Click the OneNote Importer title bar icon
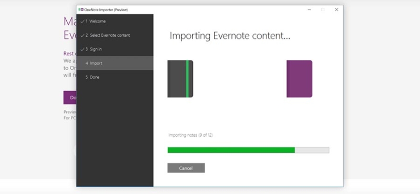420x194 pixels. tap(81, 9)
